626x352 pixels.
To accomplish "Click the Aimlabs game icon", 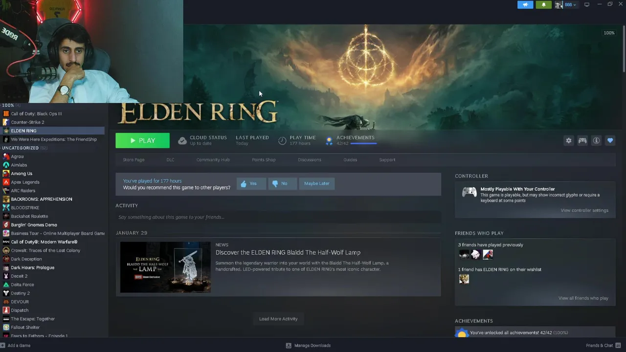I will [6, 165].
